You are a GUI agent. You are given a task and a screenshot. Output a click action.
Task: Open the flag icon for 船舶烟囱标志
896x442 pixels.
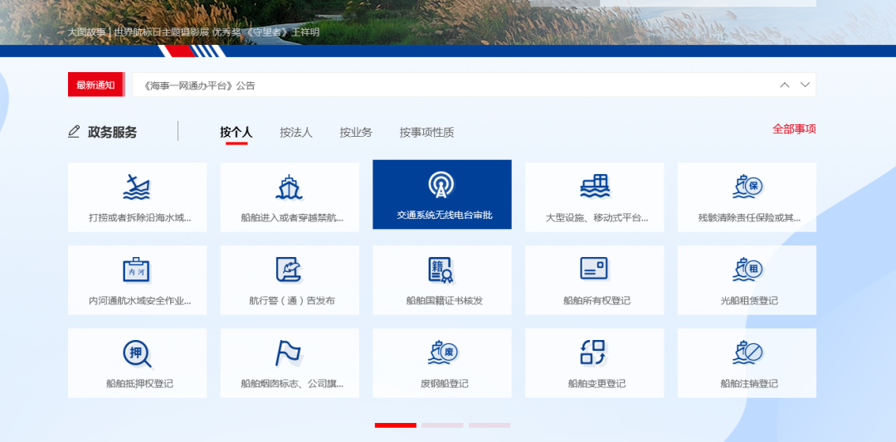tap(289, 353)
